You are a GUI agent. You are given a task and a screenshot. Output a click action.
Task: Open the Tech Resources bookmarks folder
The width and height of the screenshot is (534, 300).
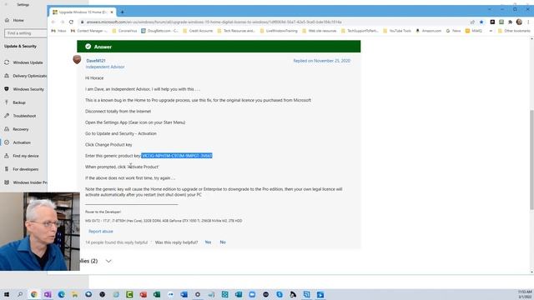click(236, 31)
